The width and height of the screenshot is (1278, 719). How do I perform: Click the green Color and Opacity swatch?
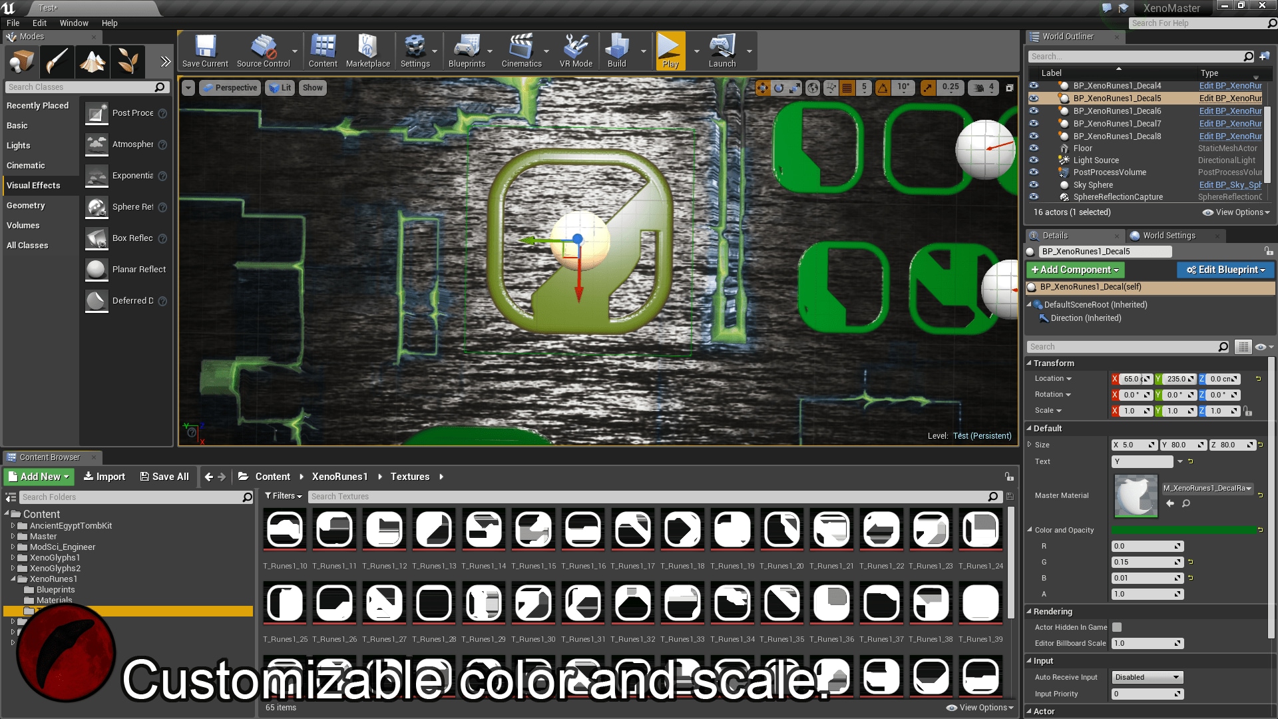tap(1183, 530)
